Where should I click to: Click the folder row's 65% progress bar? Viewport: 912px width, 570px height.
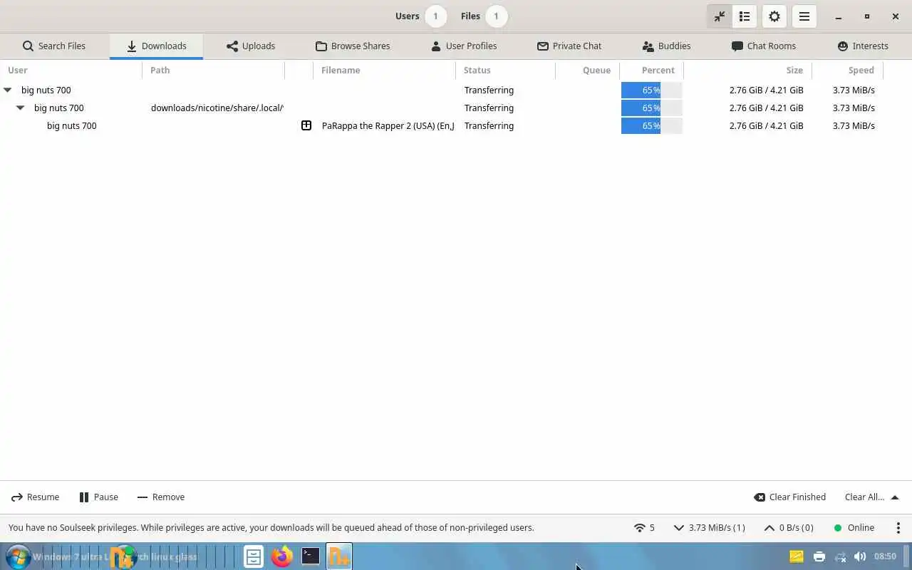coord(652,108)
